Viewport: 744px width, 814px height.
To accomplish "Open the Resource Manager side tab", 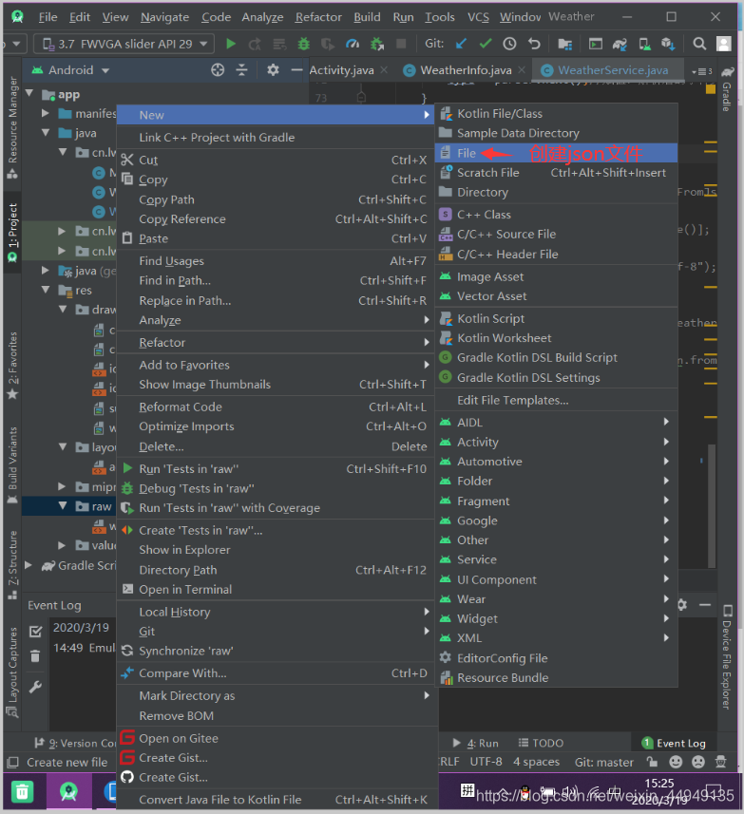I will 12,126.
